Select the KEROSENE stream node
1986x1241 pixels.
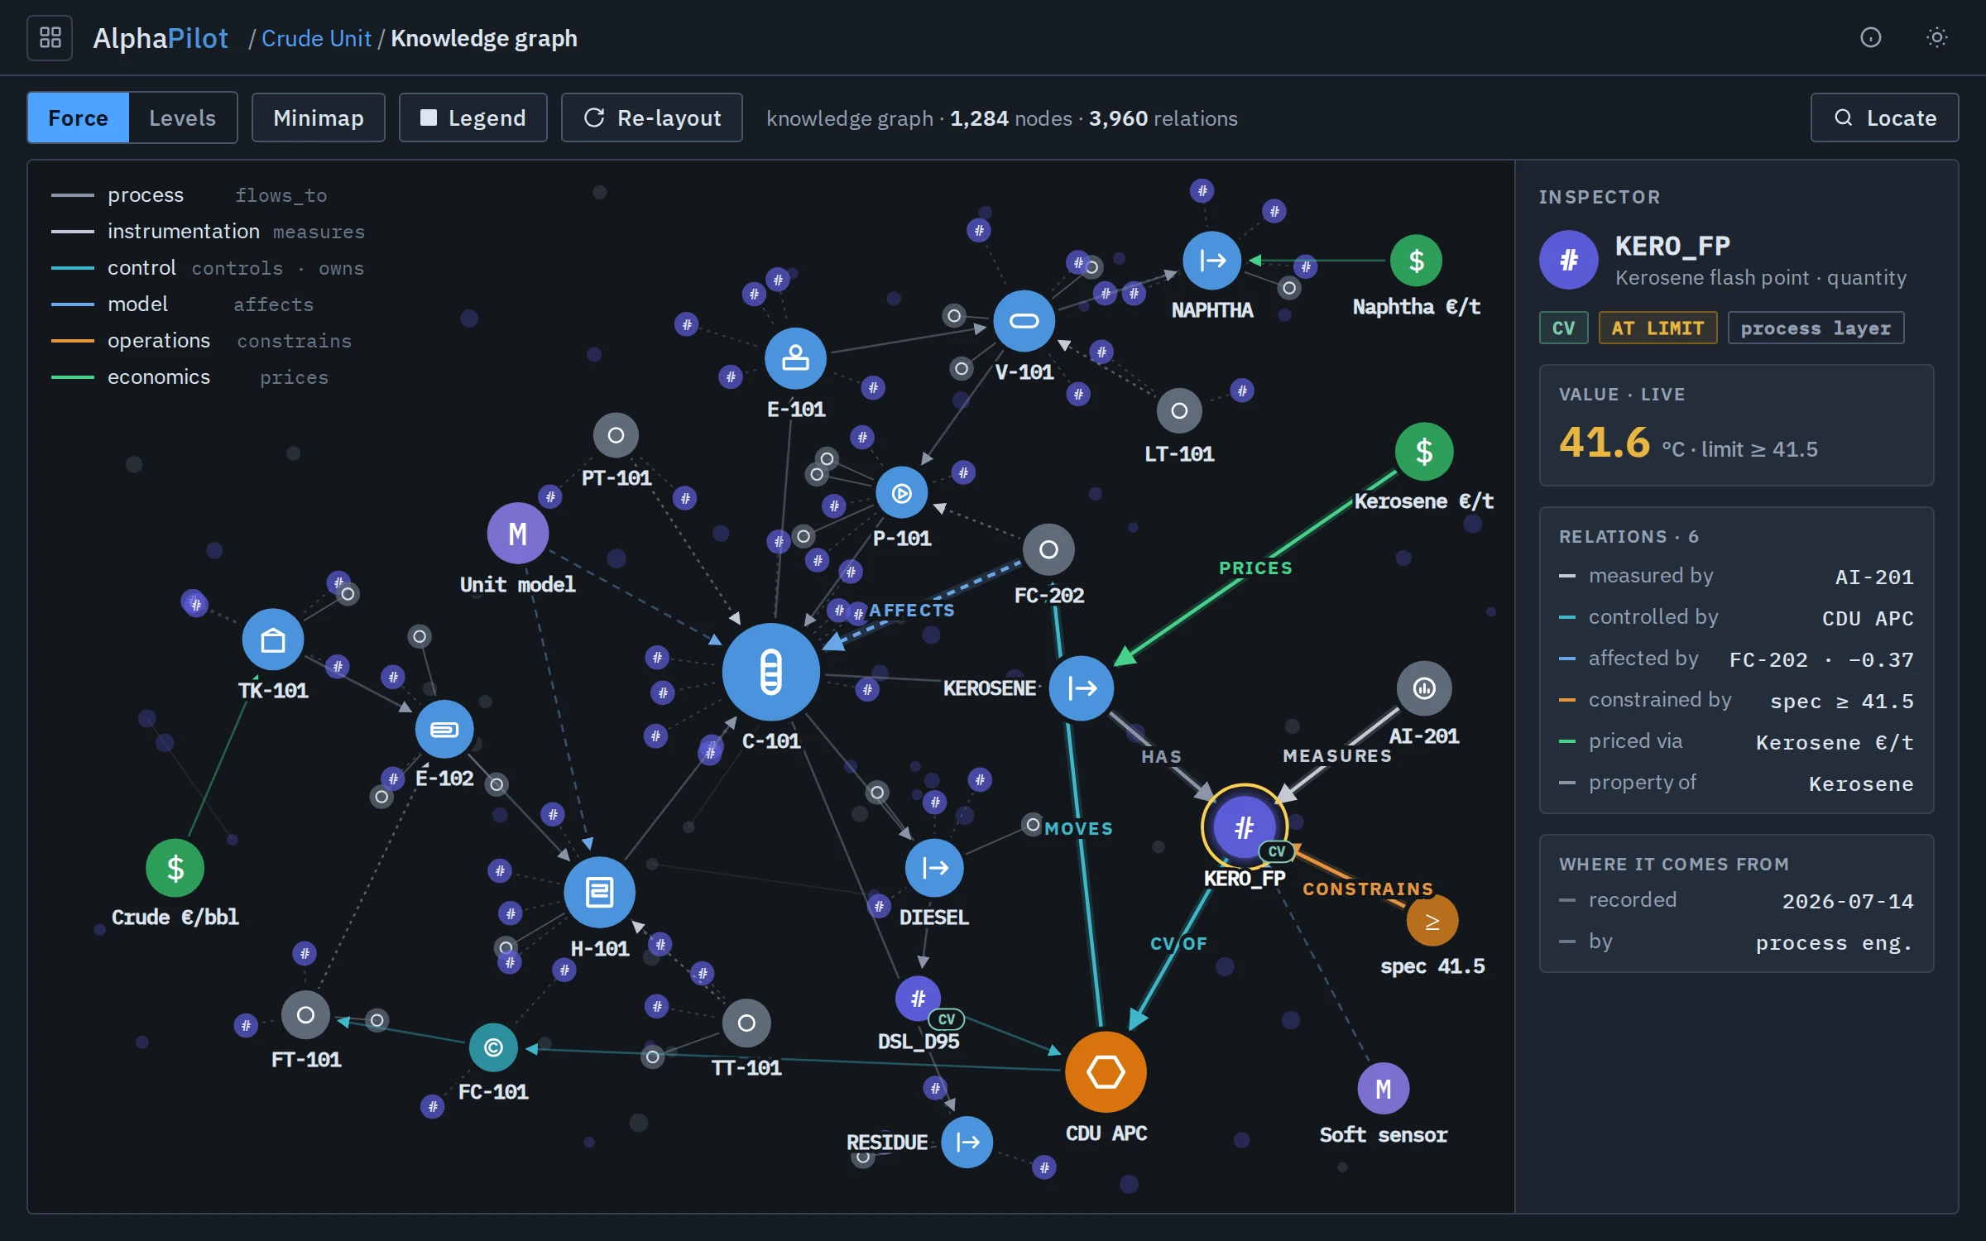(x=1081, y=688)
